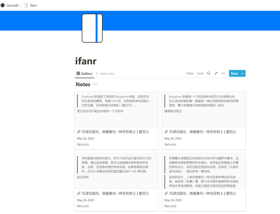Viewport: 280px width, 214px height.
Task: Click the Gallery grid icon
Action: coord(78,74)
